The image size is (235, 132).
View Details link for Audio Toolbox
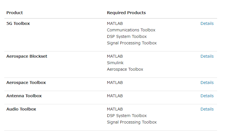(x=207, y=109)
